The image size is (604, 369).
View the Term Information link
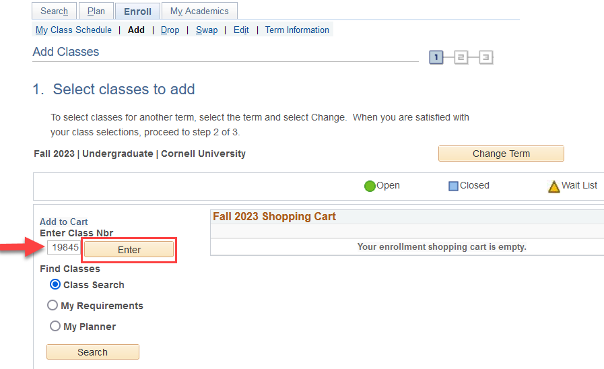tap(297, 30)
